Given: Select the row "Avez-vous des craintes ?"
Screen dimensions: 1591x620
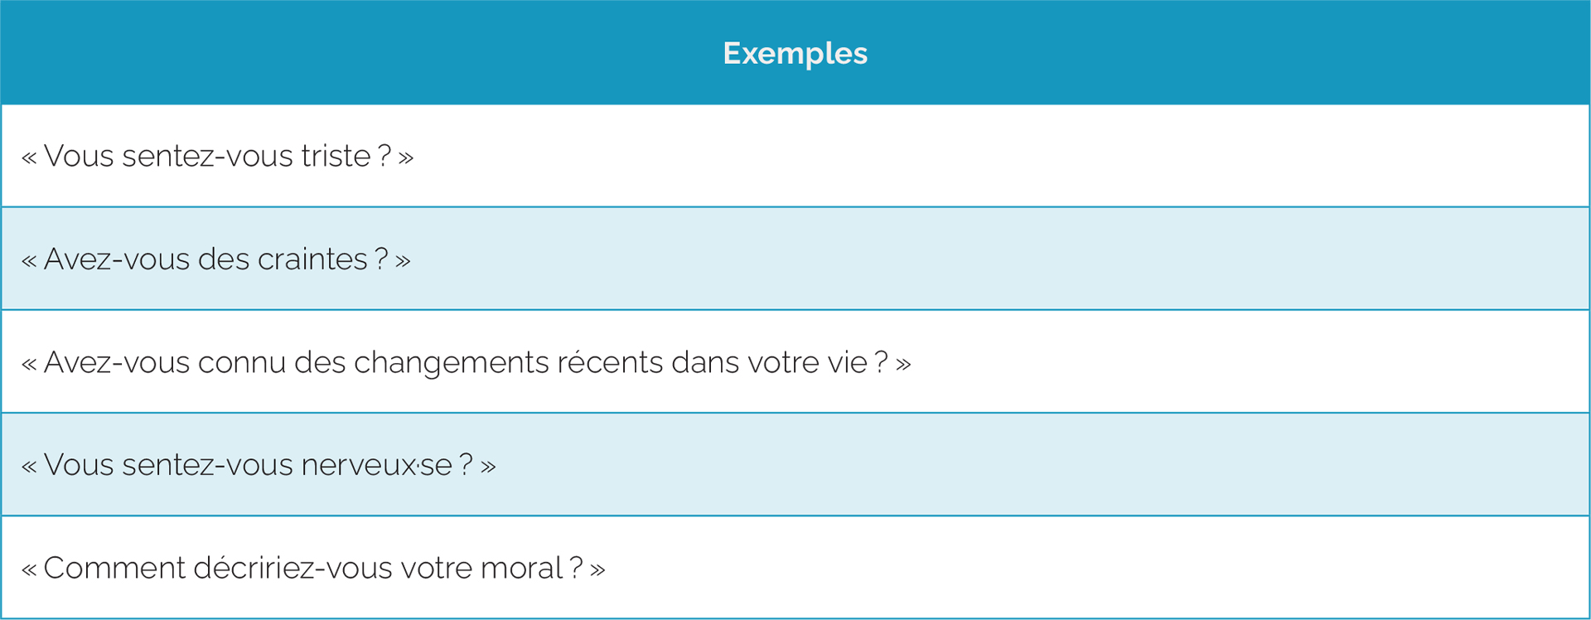Looking at the screenshot, I should pos(795,259).
